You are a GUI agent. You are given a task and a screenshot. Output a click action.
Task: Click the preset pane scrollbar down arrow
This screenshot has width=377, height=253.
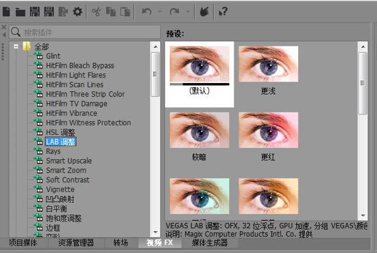[363, 216]
